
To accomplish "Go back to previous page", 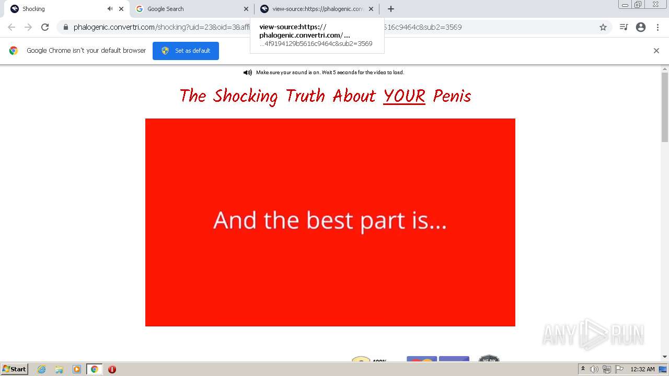I will pyautogui.click(x=11, y=27).
